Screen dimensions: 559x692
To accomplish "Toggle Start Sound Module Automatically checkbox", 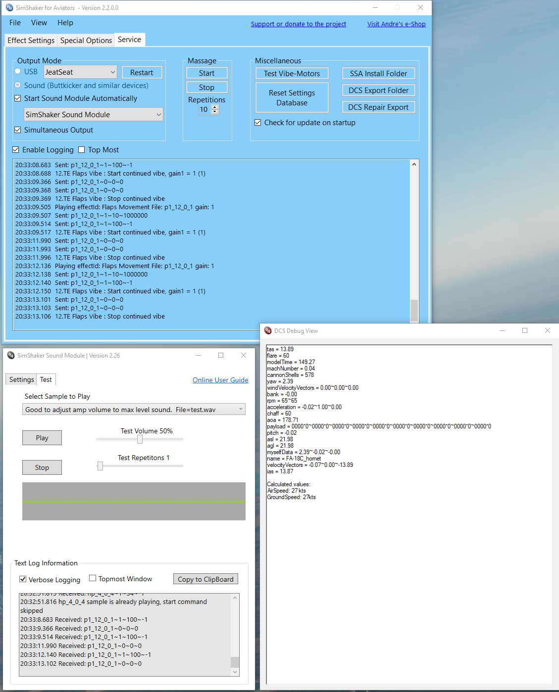I will coord(18,98).
